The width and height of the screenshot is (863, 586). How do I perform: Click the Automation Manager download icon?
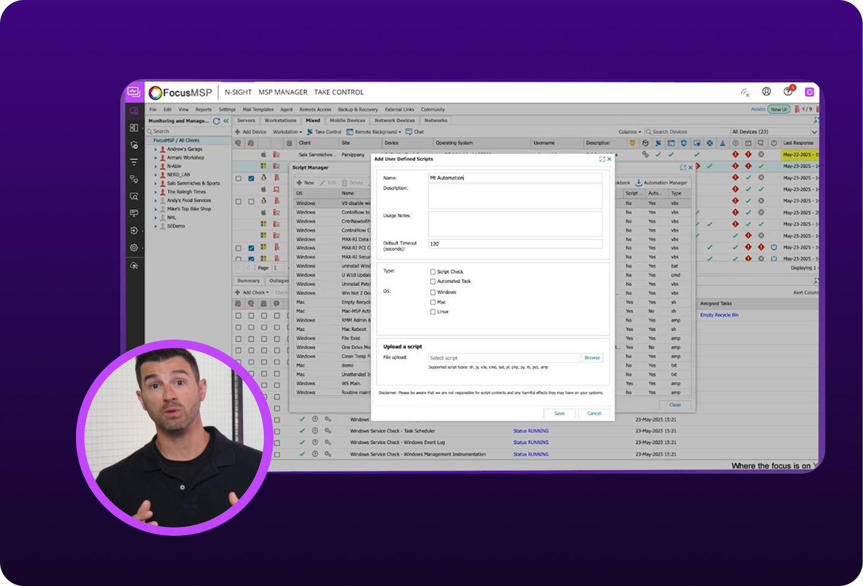tap(639, 183)
